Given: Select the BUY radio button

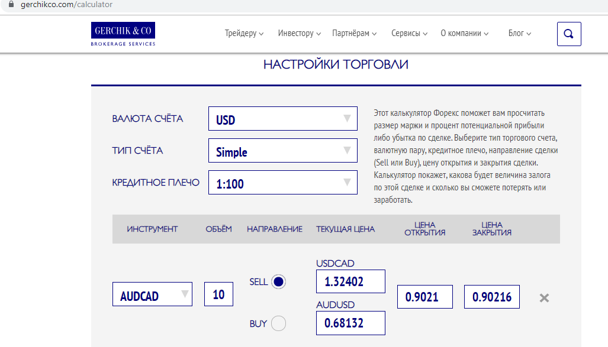Looking at the screenshot, I should click(278, 323).
